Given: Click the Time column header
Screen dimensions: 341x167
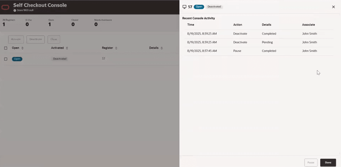Looking at the screenshot, I should coord(191,25).
